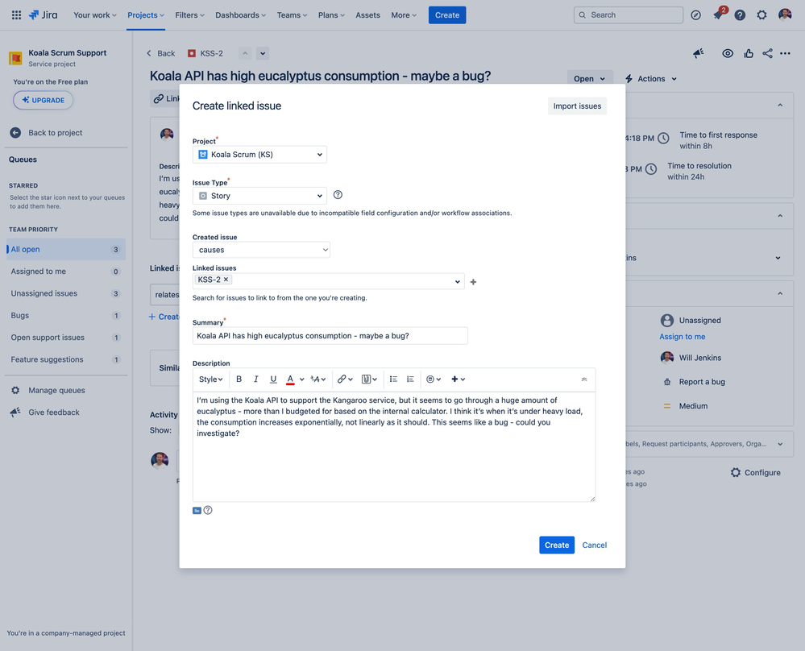
Task: Go to next issue with down arrow
Action: click(263, 53)
